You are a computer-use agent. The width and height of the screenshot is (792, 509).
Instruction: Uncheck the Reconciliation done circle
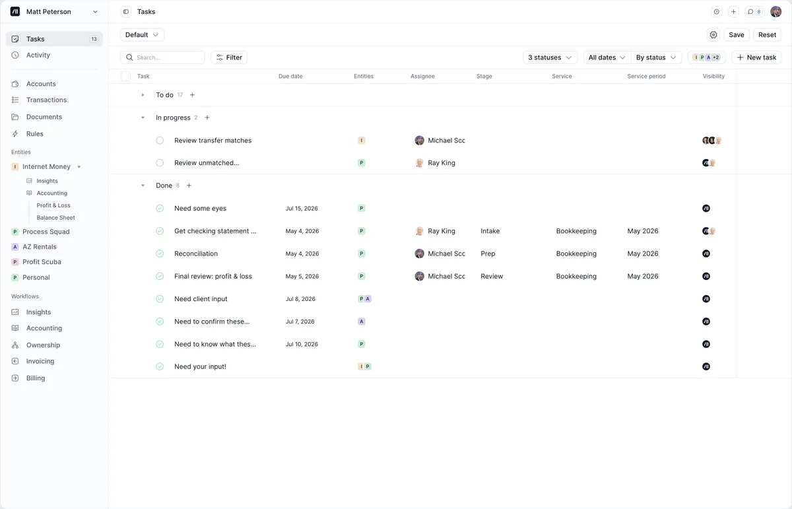[x=160, y=254]
